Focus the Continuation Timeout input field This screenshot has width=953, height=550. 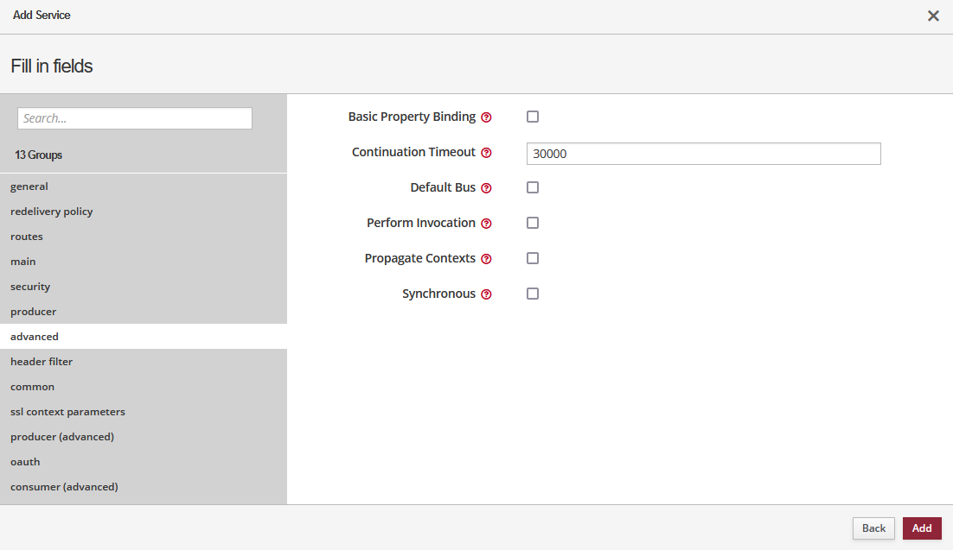point(703,154)
